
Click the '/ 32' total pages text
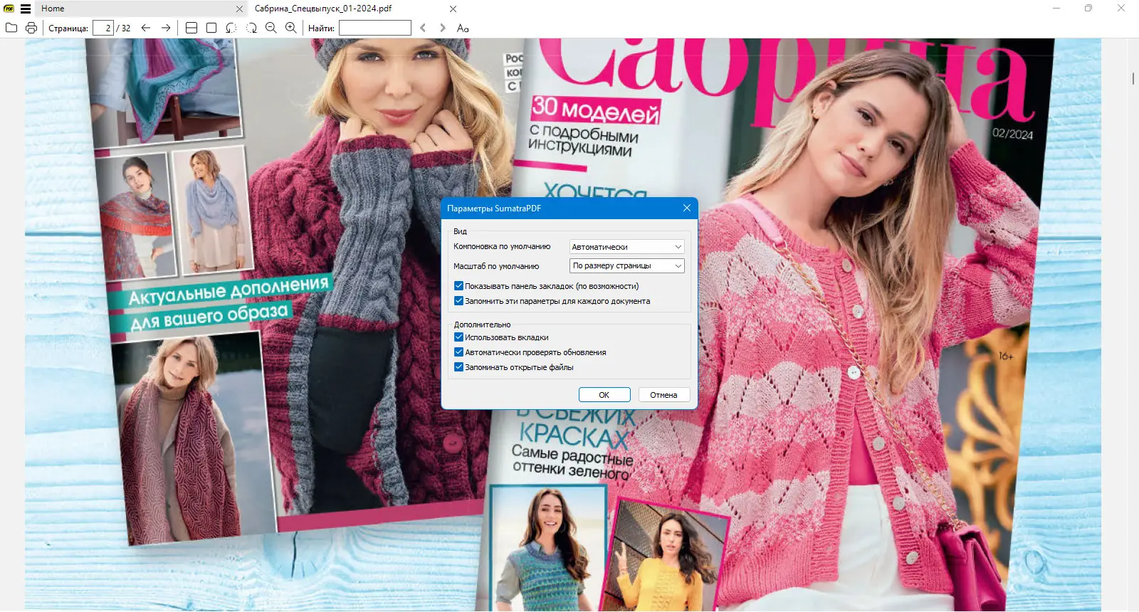click(124, 28)
